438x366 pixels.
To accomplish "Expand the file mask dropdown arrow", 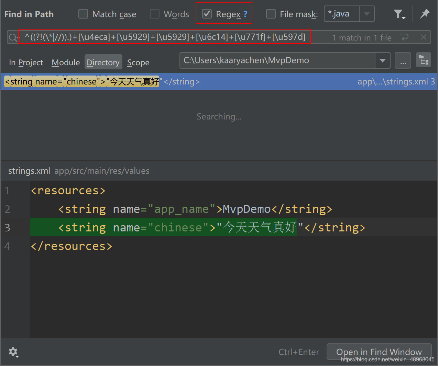I will [367, 14].
